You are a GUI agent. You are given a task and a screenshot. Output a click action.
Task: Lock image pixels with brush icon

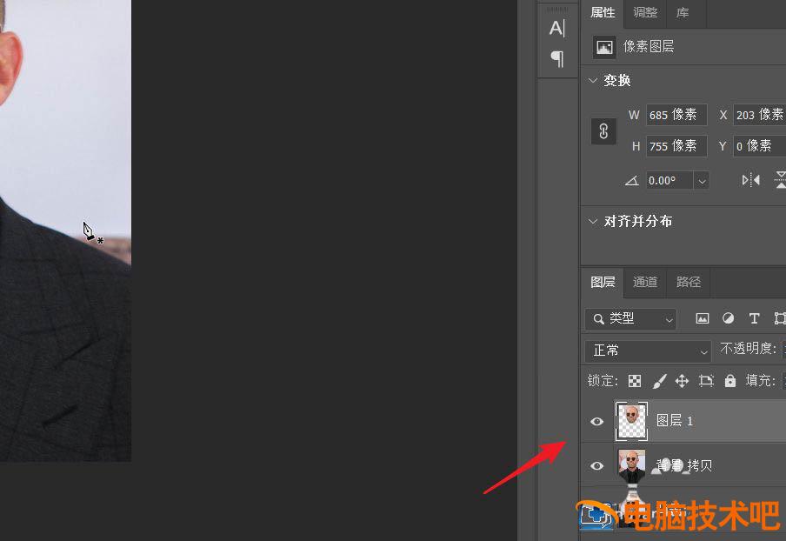(x=659, y=381)
